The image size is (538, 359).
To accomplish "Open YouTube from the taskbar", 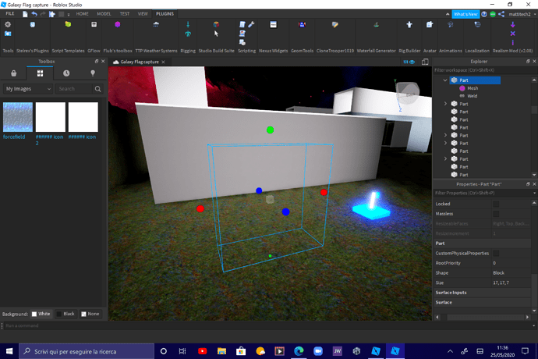I will [203, 351].
